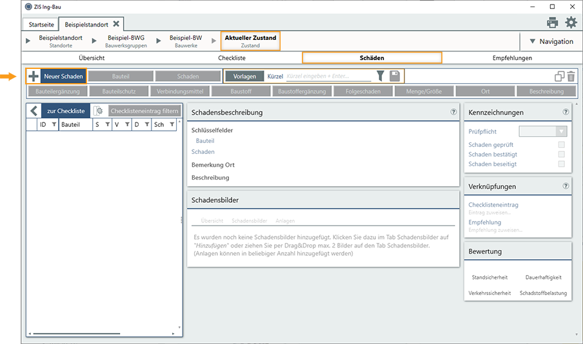Open the Checkliste tab
The image size is (583, 344).
coord(232,57)
